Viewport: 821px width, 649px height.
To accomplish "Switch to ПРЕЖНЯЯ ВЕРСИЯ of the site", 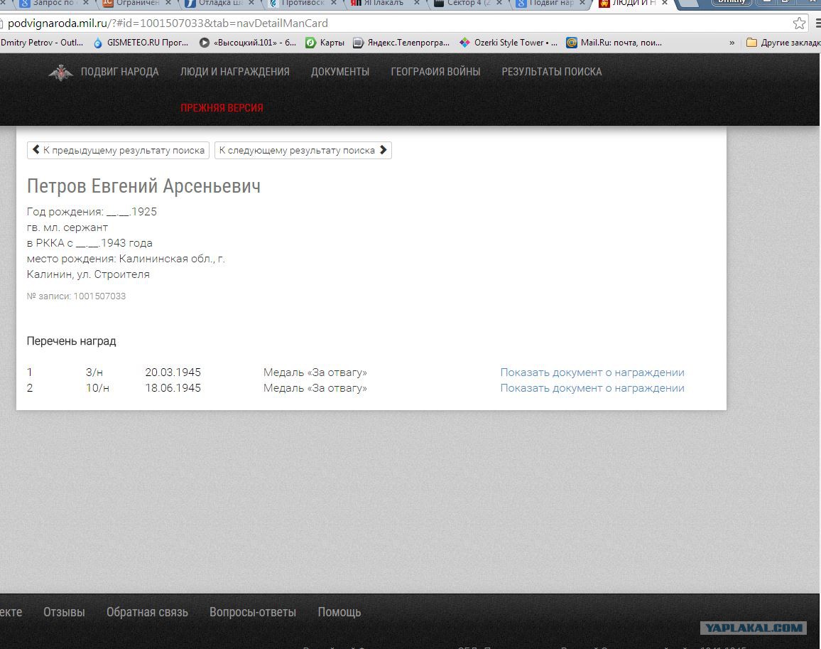I will tap(222, 108).
